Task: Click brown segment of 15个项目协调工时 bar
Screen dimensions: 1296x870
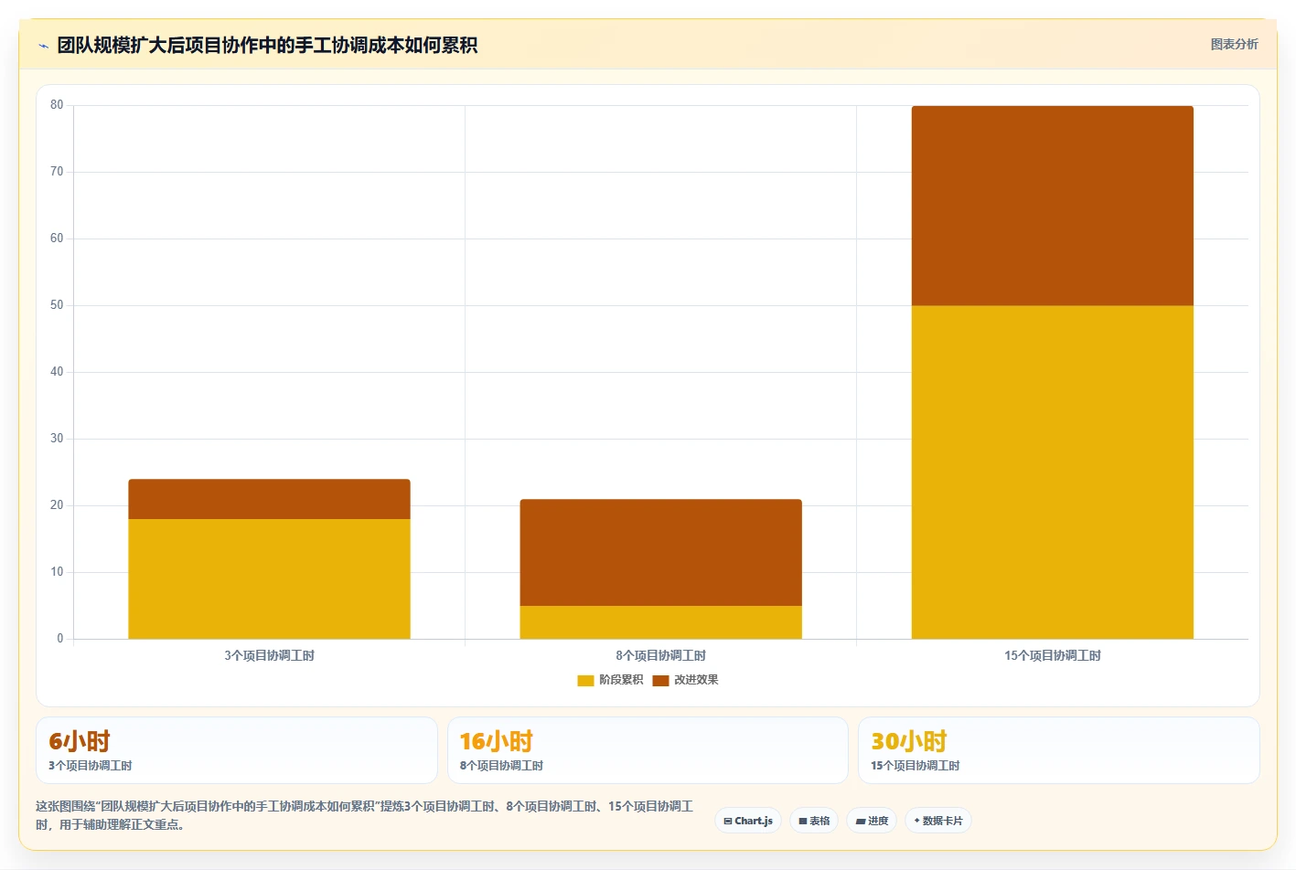Action: pos(1052,206)
